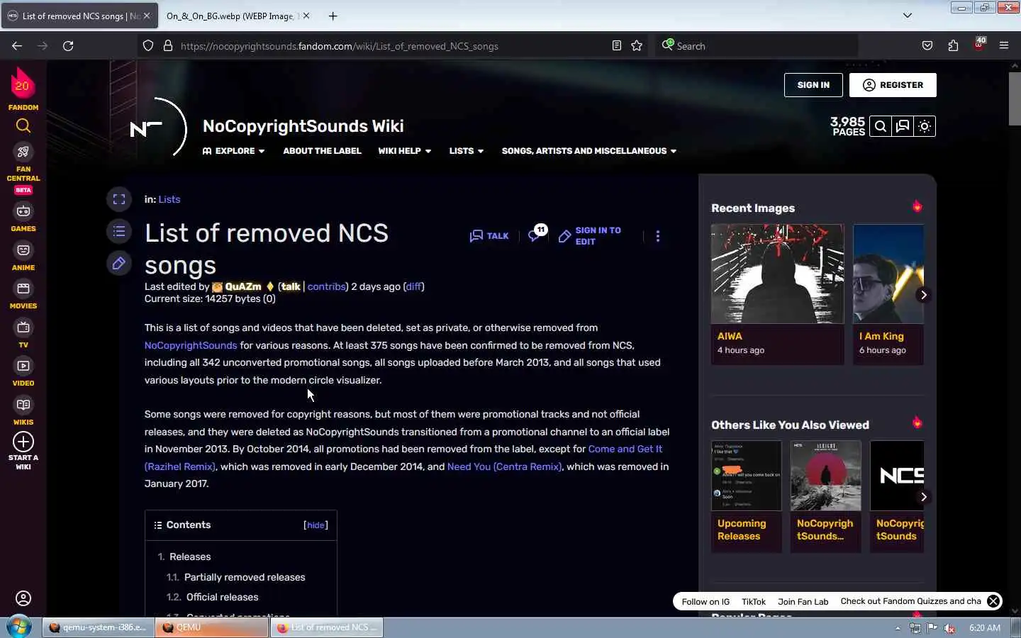Open the diff link

click(413, 286)
